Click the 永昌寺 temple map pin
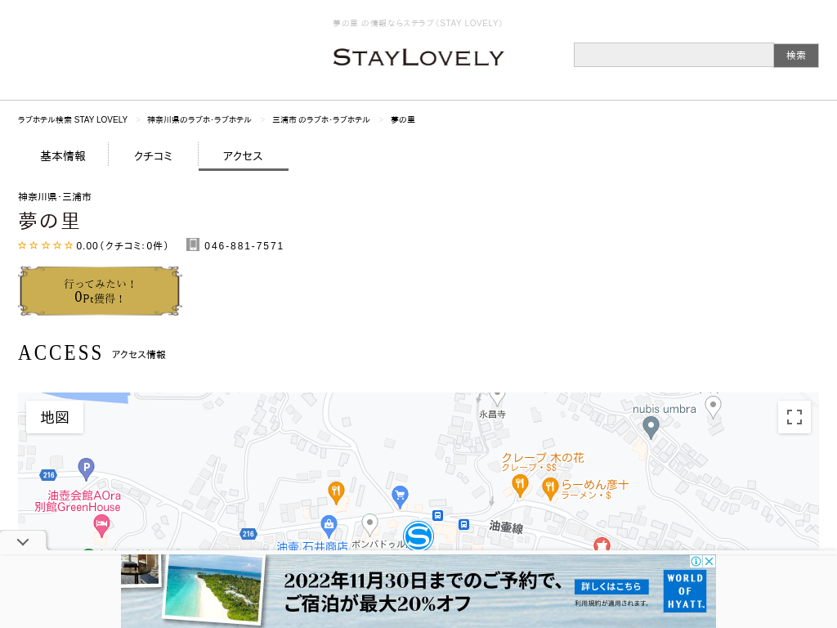 point(497,398)
